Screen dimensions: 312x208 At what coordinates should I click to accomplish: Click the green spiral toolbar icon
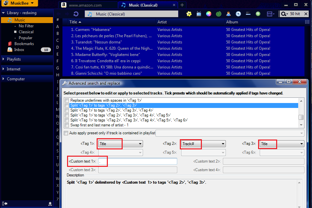(x=219, y=14)
